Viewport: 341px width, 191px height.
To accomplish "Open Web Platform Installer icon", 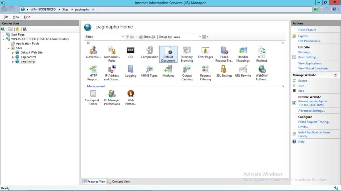I will tap(131, 98).
